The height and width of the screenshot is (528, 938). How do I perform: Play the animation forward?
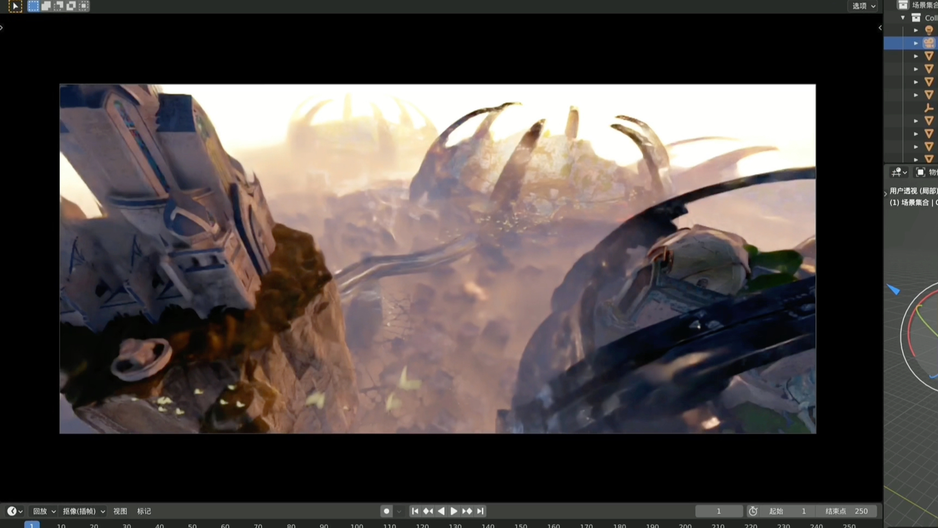(x=454, y=511)
